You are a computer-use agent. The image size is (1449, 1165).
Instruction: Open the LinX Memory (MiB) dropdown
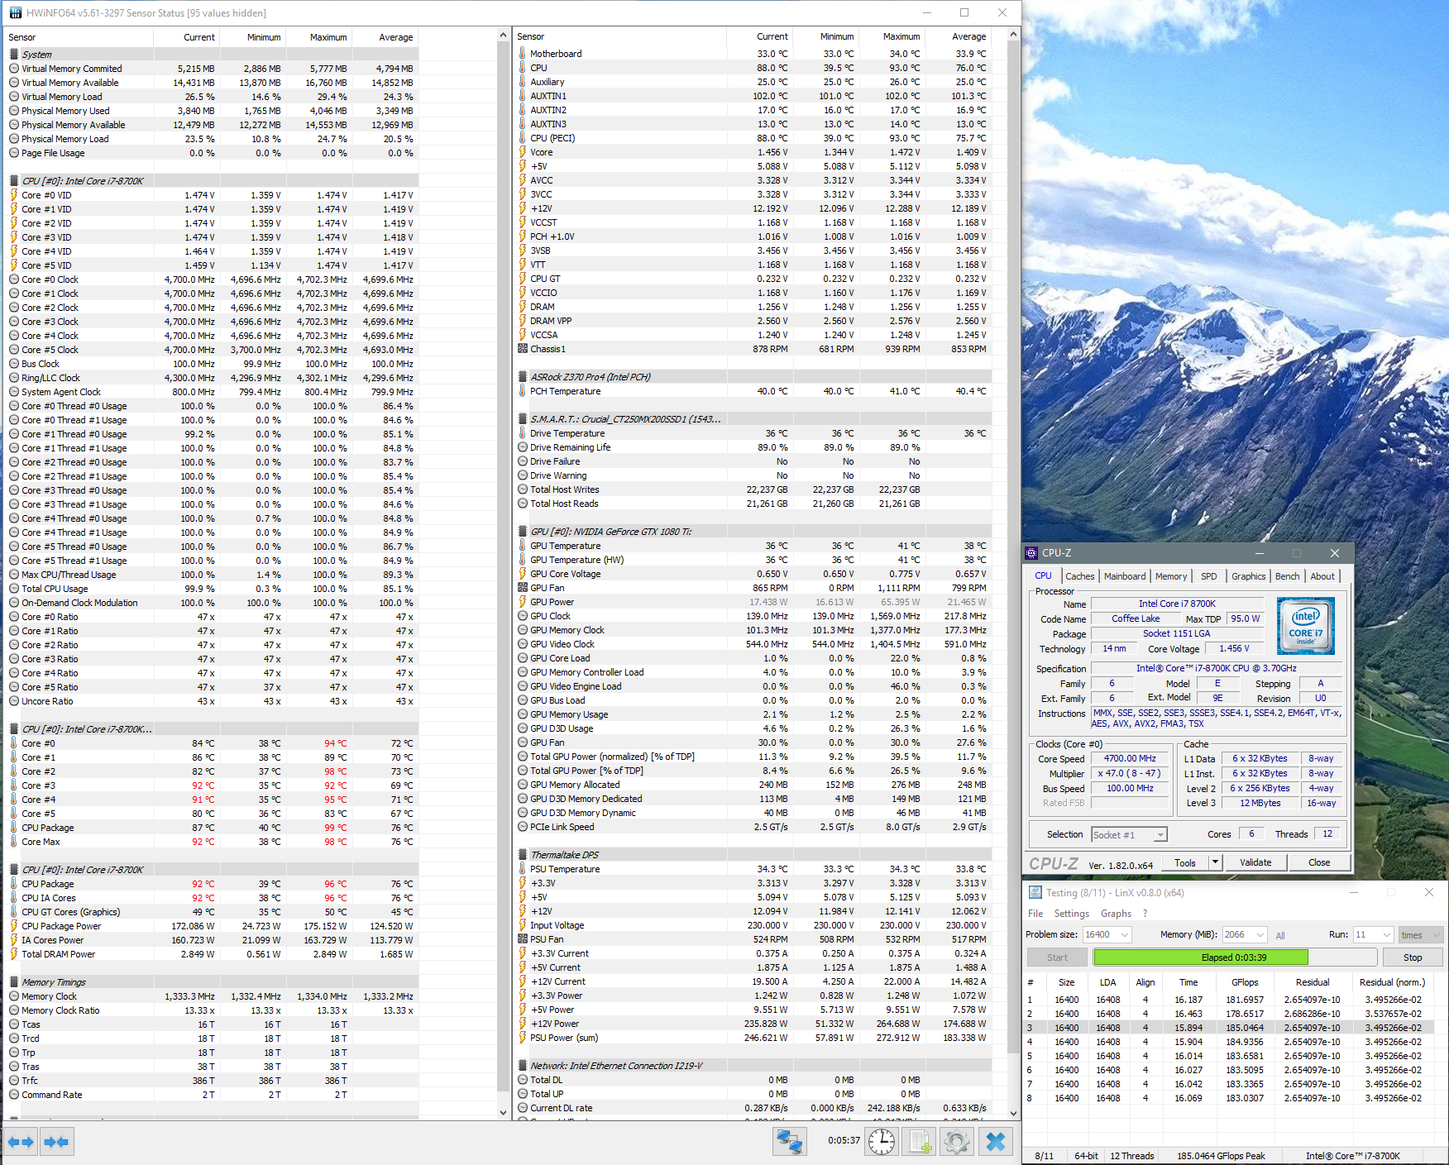[x=1260, y=935]
